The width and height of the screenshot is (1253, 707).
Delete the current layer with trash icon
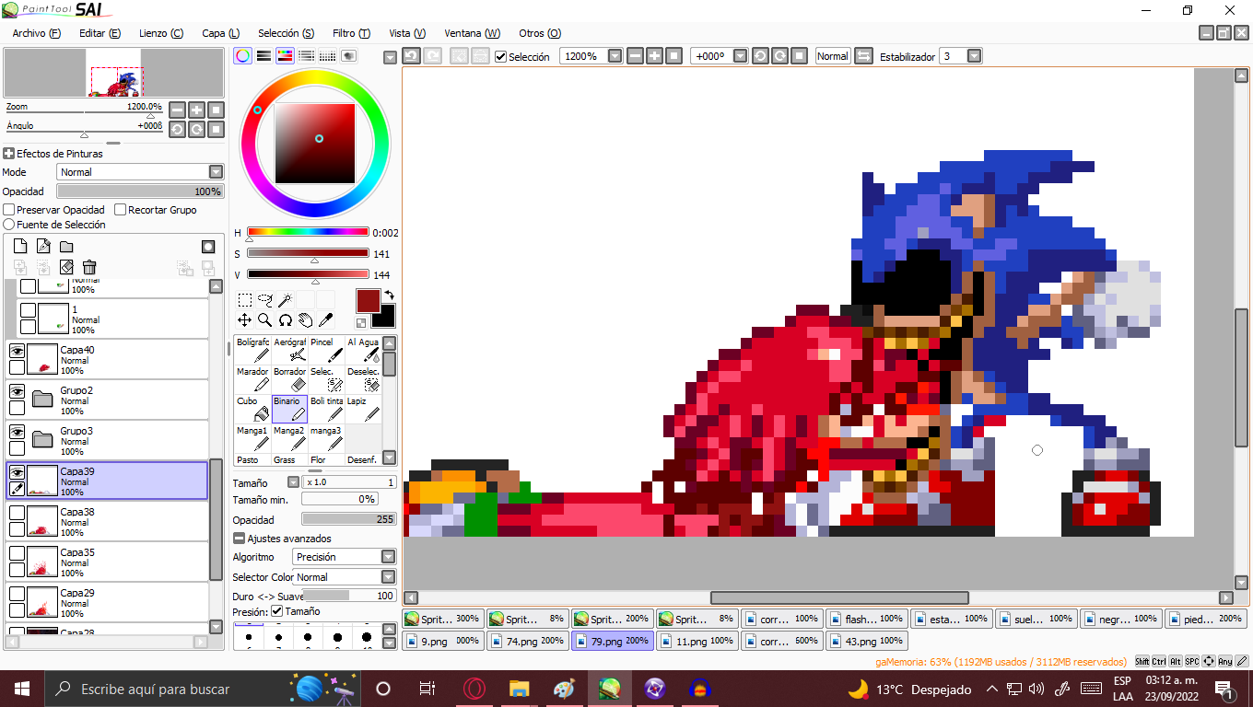click(x=89, y=267)
